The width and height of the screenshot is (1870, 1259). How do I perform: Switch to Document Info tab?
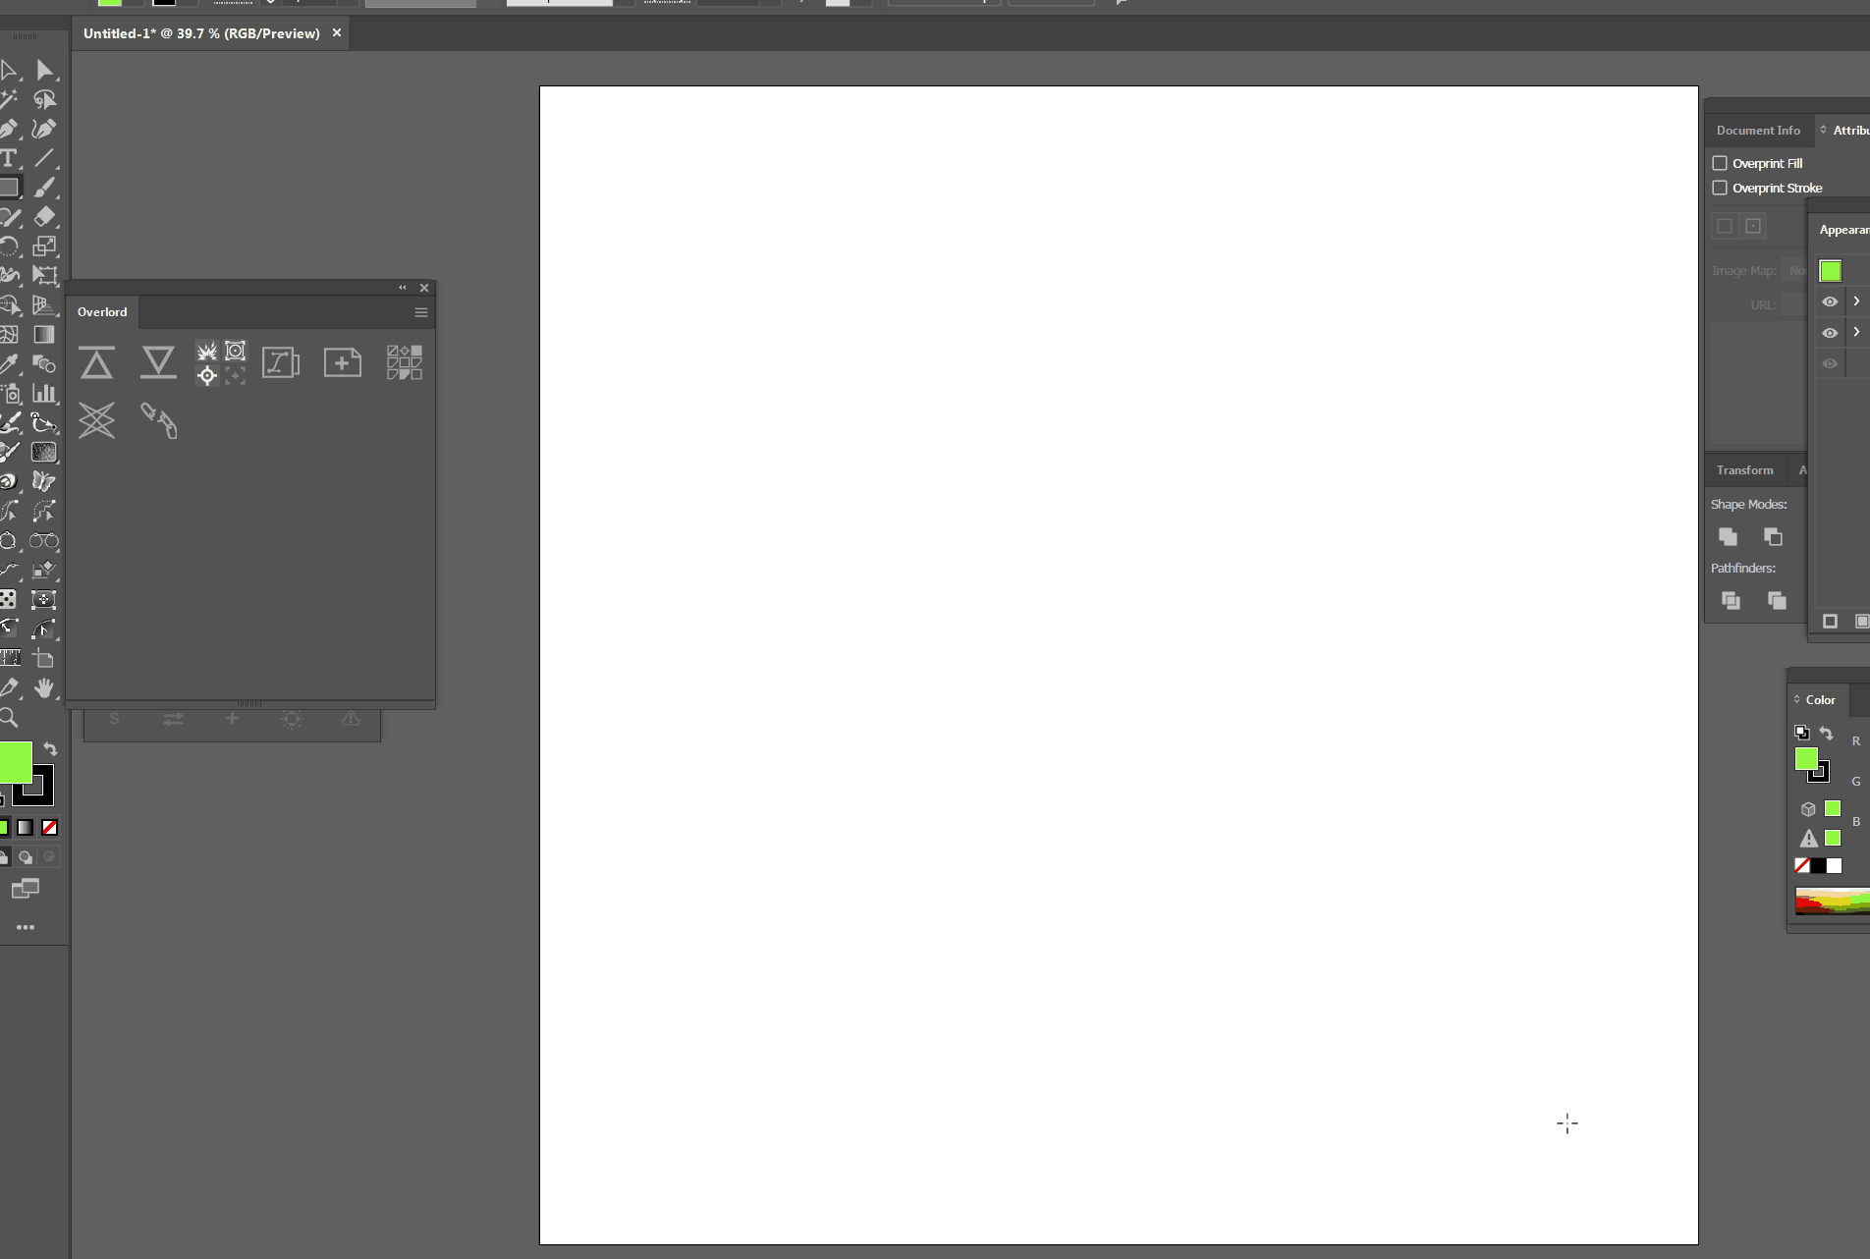click(1758, 130)
